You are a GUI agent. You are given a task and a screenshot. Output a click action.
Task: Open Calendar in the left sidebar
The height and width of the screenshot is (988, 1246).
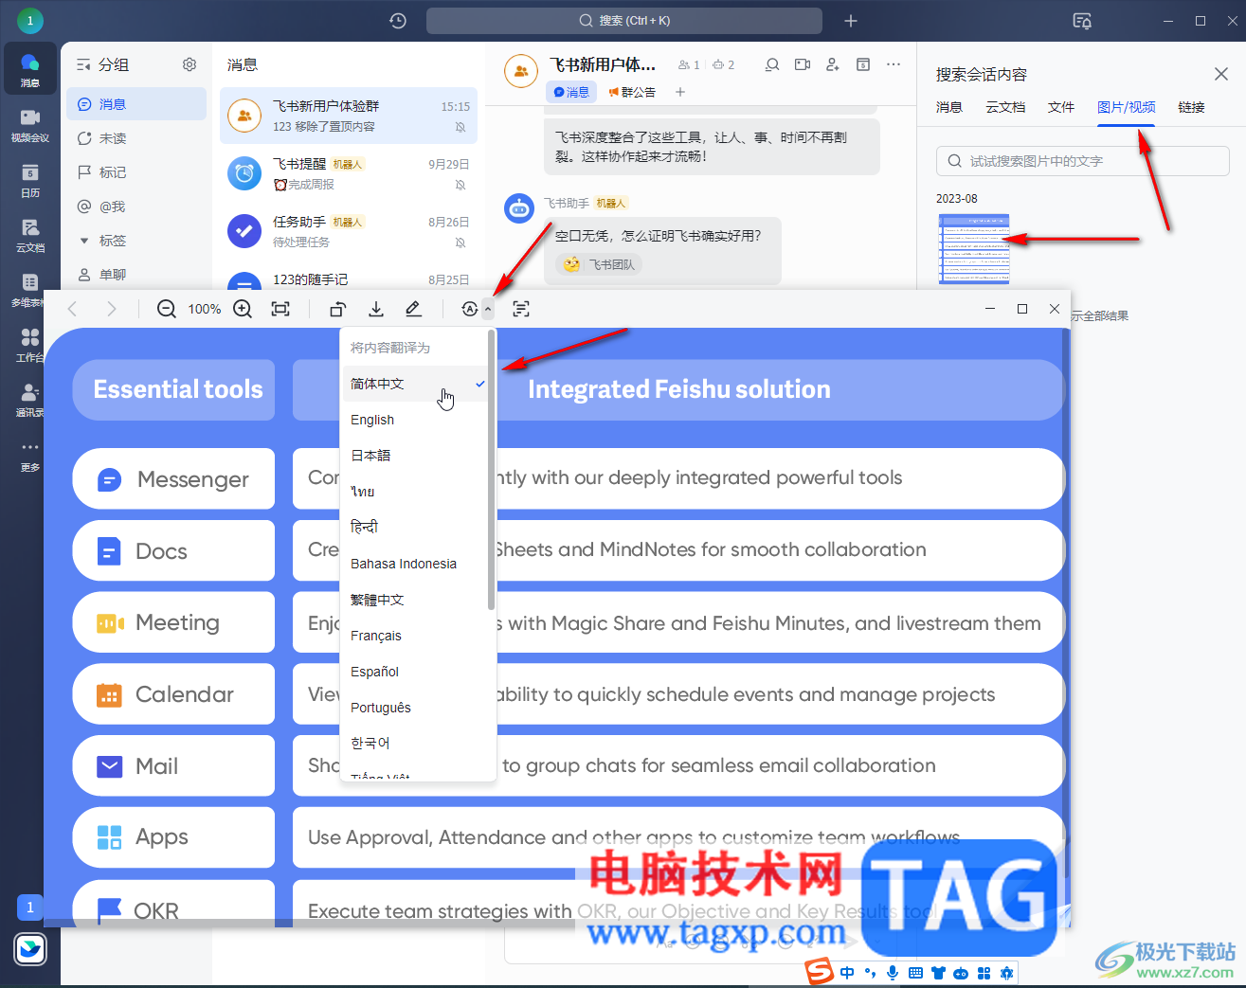(x=30, y=180)
